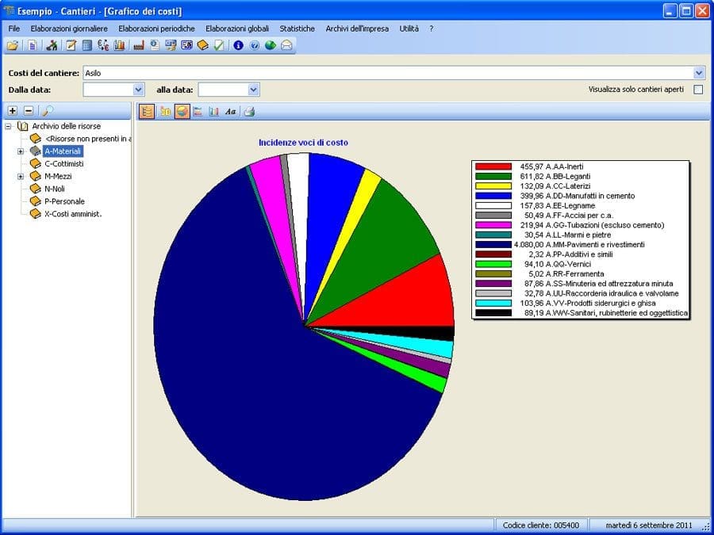714x535 pixels.
Task: Open the 'Elaborazioni giornaliere' menu
Action: click(69, 29)
